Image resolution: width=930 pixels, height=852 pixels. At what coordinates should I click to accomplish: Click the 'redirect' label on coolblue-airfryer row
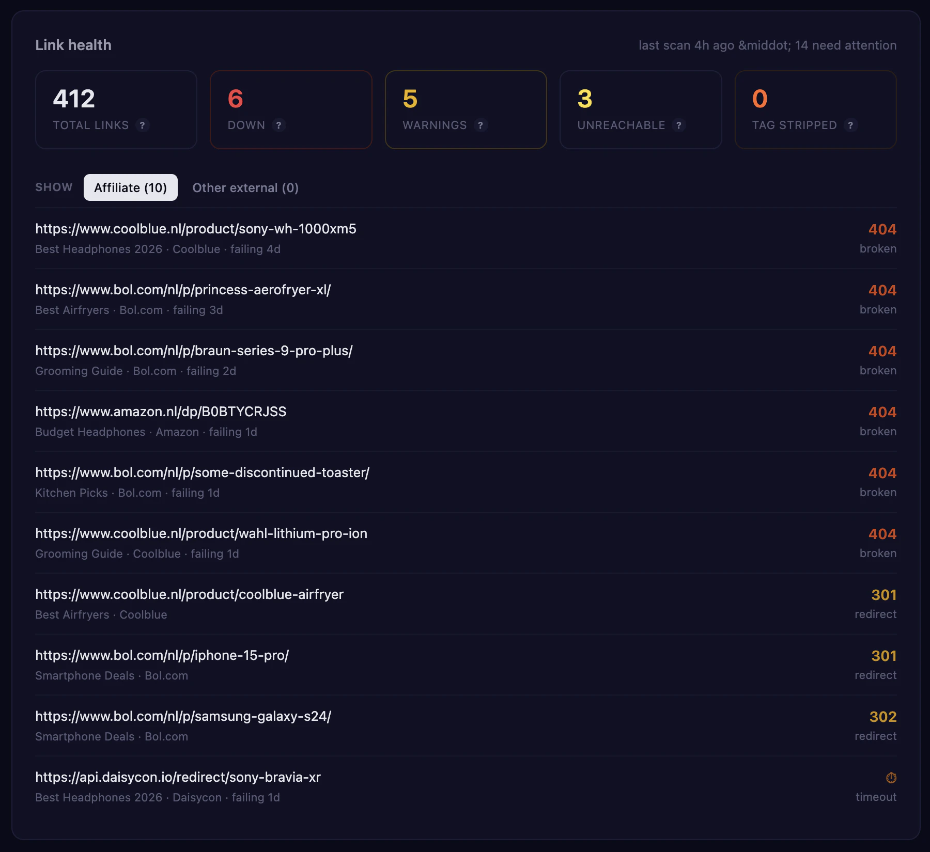tap(876, 614)
